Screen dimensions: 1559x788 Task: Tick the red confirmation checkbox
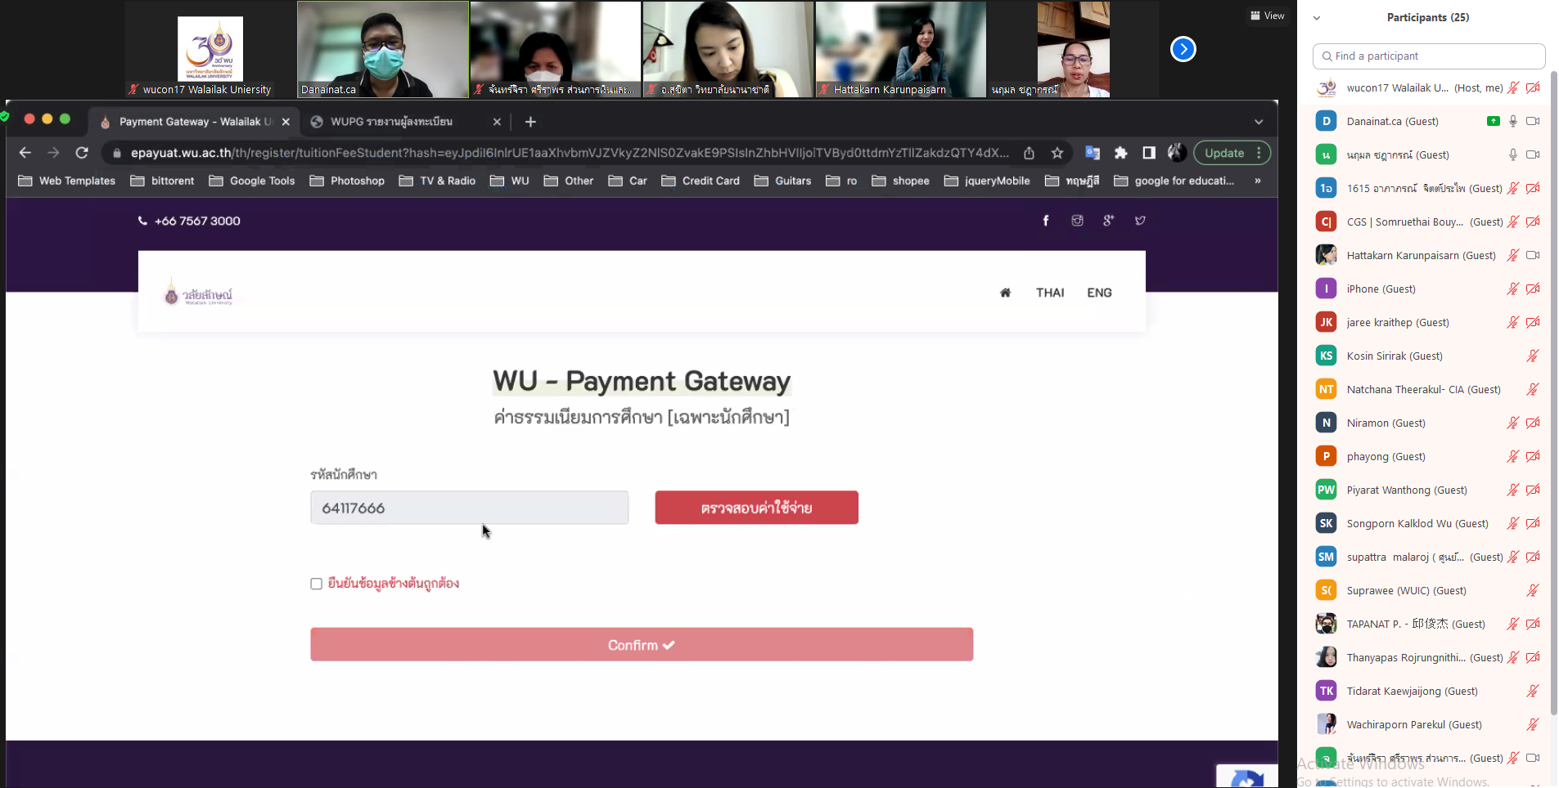coord(317,584)
